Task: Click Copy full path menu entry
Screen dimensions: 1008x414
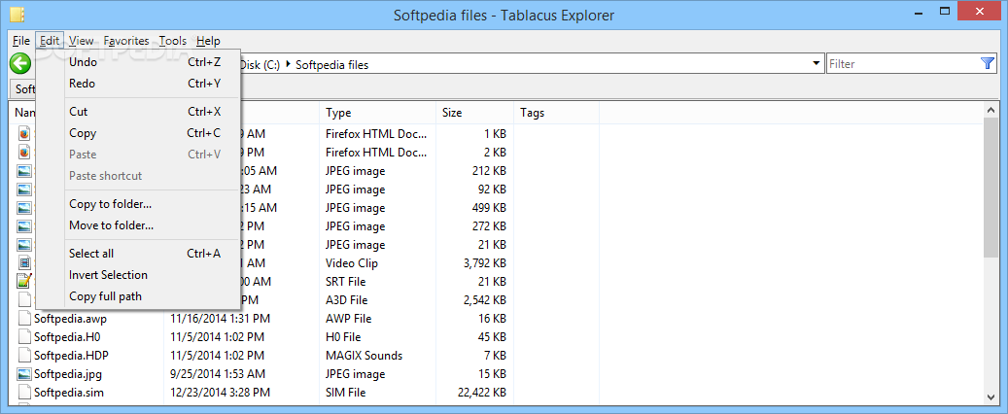Action: (x=138, y=296)
